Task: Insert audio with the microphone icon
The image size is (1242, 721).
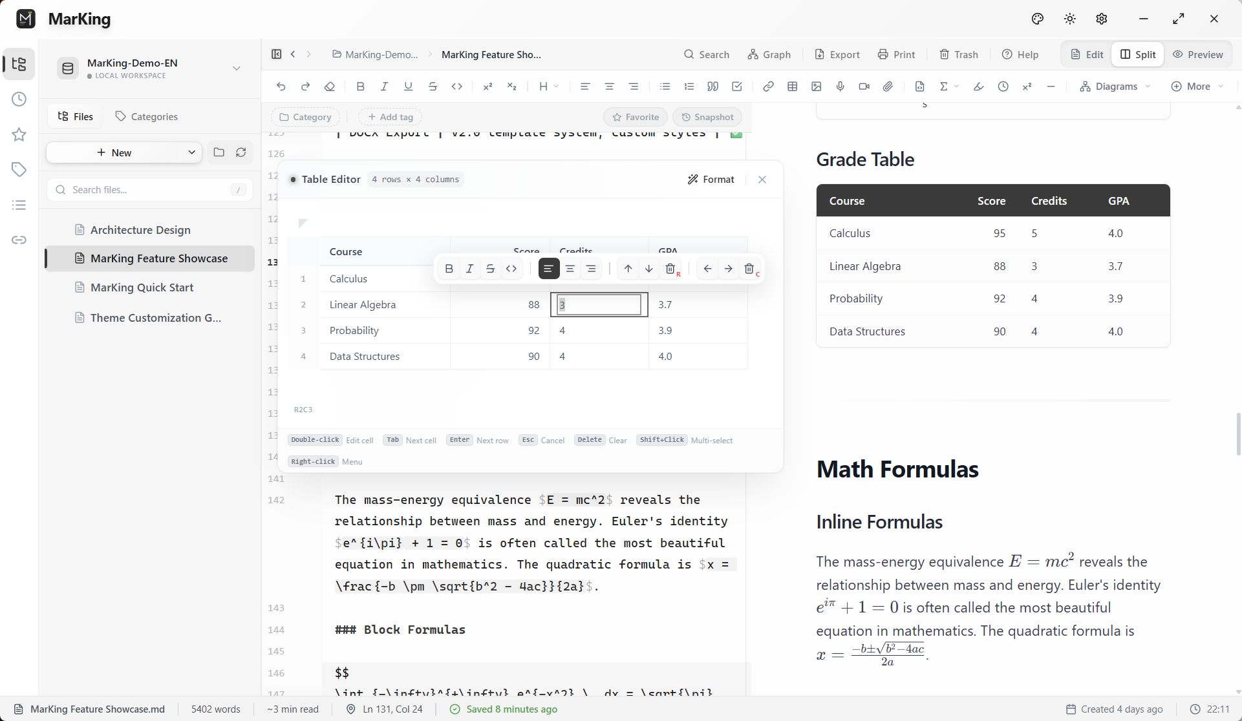Action: 840,87
